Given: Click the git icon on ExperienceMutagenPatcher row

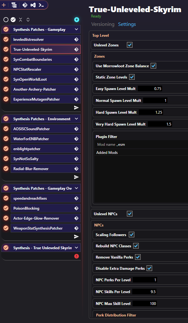Looking at the screenshot, I should 76,99.
